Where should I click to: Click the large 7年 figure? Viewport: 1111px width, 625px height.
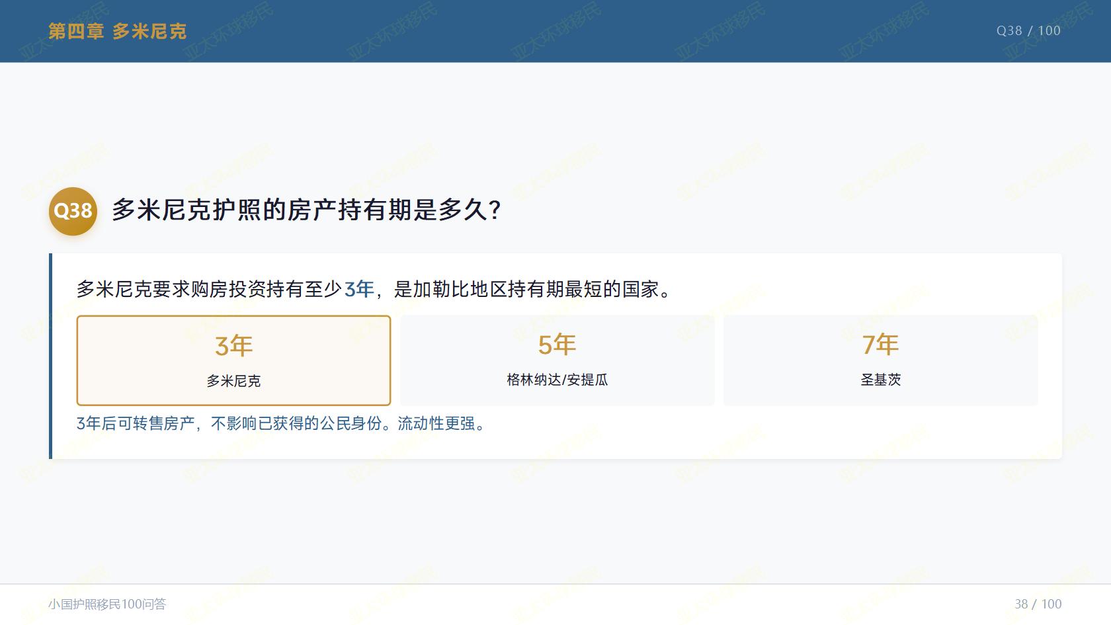click(880, 345)
